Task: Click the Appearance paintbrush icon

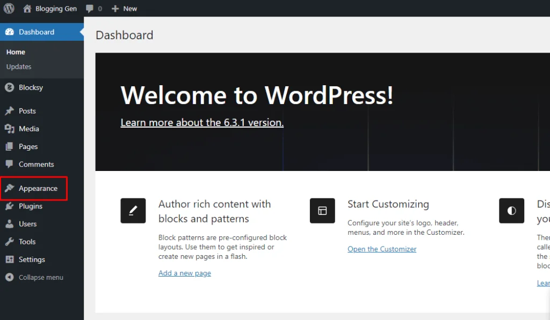Action: [10, 188]
